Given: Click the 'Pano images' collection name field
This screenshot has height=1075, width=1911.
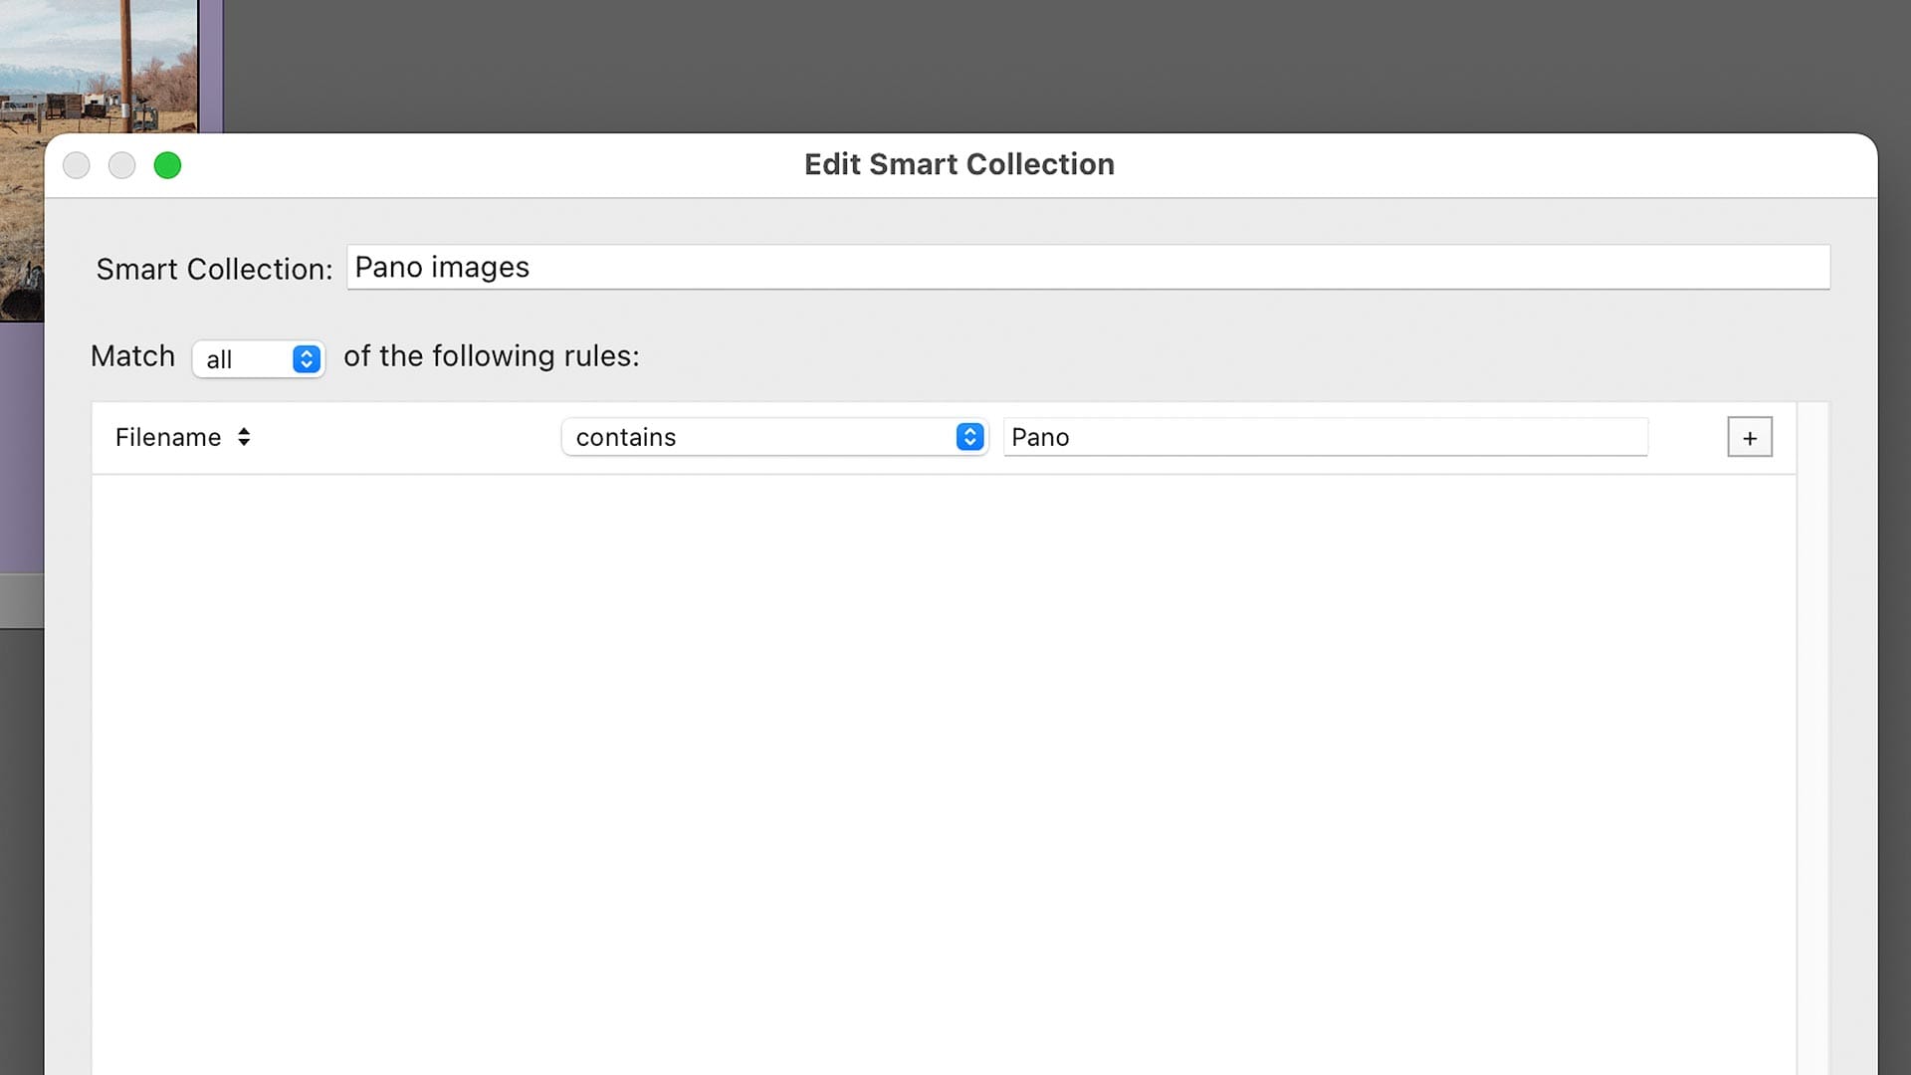Looking at the screenshot, I should point(1085,267).
